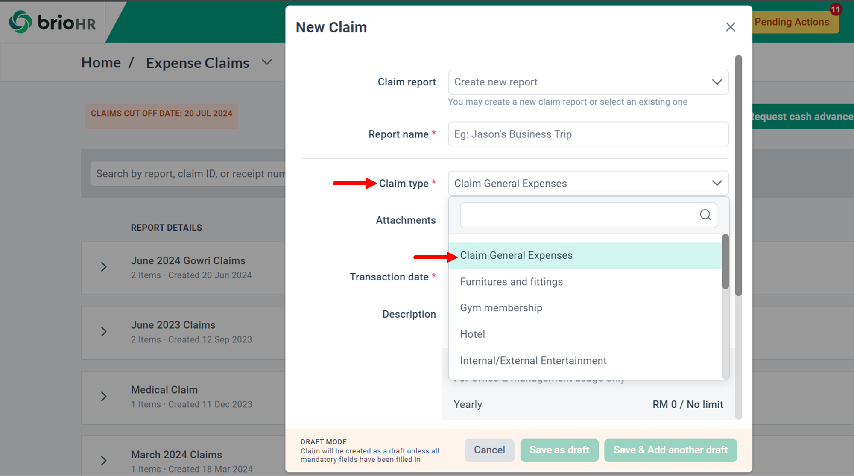This screenshot has width=854, height=476.
Task: Open the Expense Claims breadcrumb dropdown
Action: [x=267, y=63]
